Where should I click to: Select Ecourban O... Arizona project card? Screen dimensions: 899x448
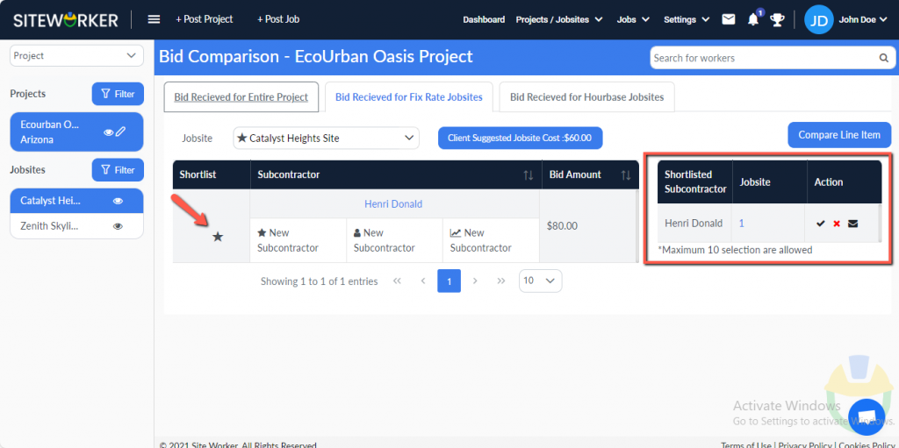(77, 132)
